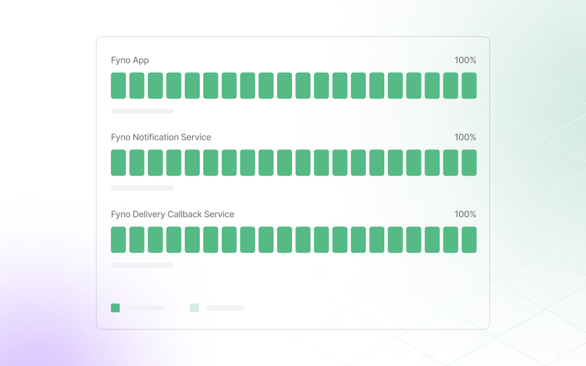This screenshot has height=366, width=586.
Task: Select the Fyno Notification Service heading
Action: pos(161,137)
